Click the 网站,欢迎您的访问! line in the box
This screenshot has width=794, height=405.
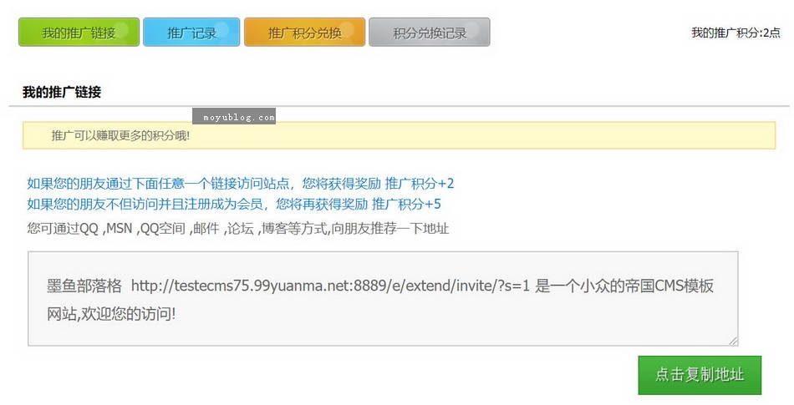point(111,314)
